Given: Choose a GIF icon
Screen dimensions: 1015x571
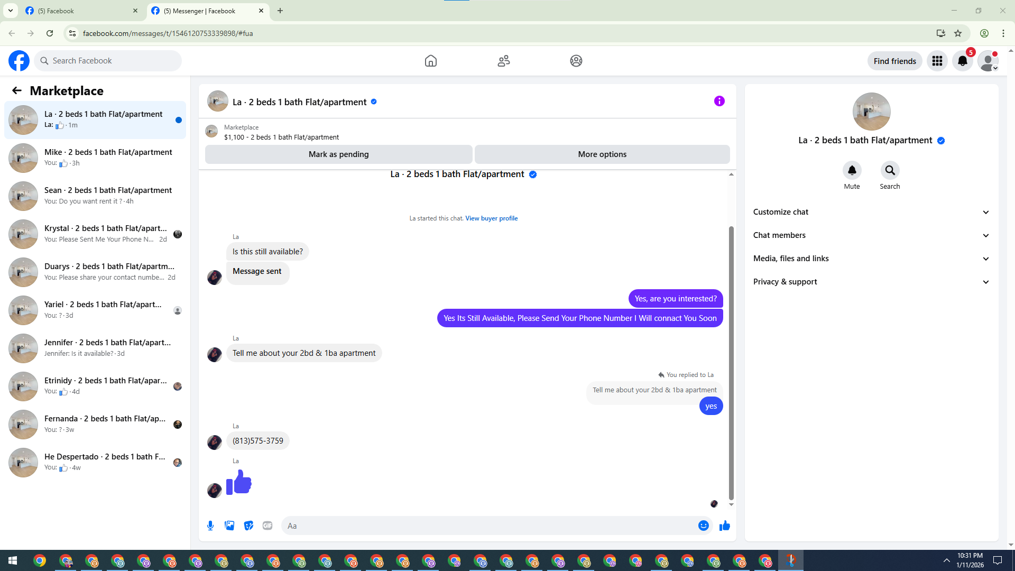Looking at the screenshot, I should (x=267, y=526).
